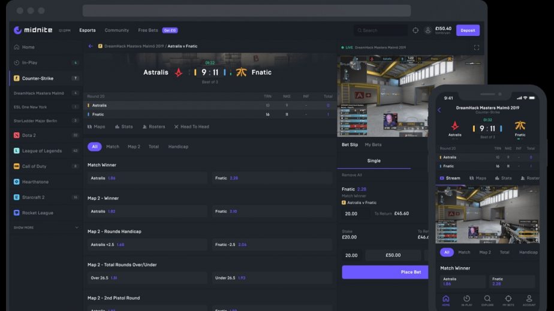Open the Maps tab on desktop
The image size is (554, 311).
pyautogui.click(x=96, y=127)
